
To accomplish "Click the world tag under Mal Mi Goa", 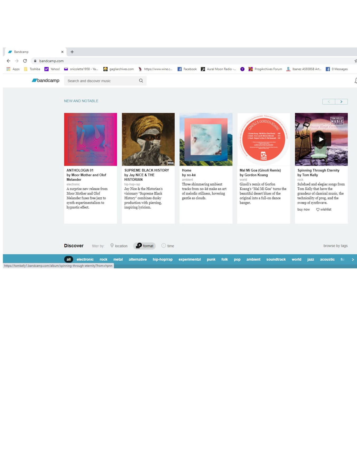I will point(243,180).
